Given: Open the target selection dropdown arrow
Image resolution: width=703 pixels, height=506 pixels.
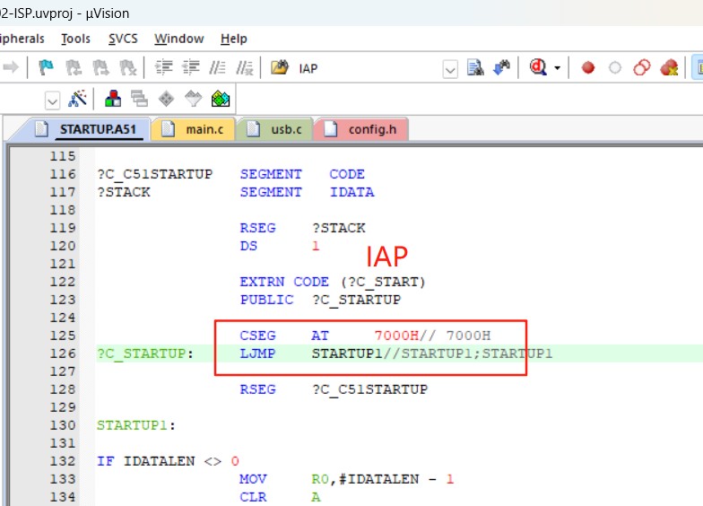Looking at the screenshot, I should pyautogui.click(x=52, y=100).
